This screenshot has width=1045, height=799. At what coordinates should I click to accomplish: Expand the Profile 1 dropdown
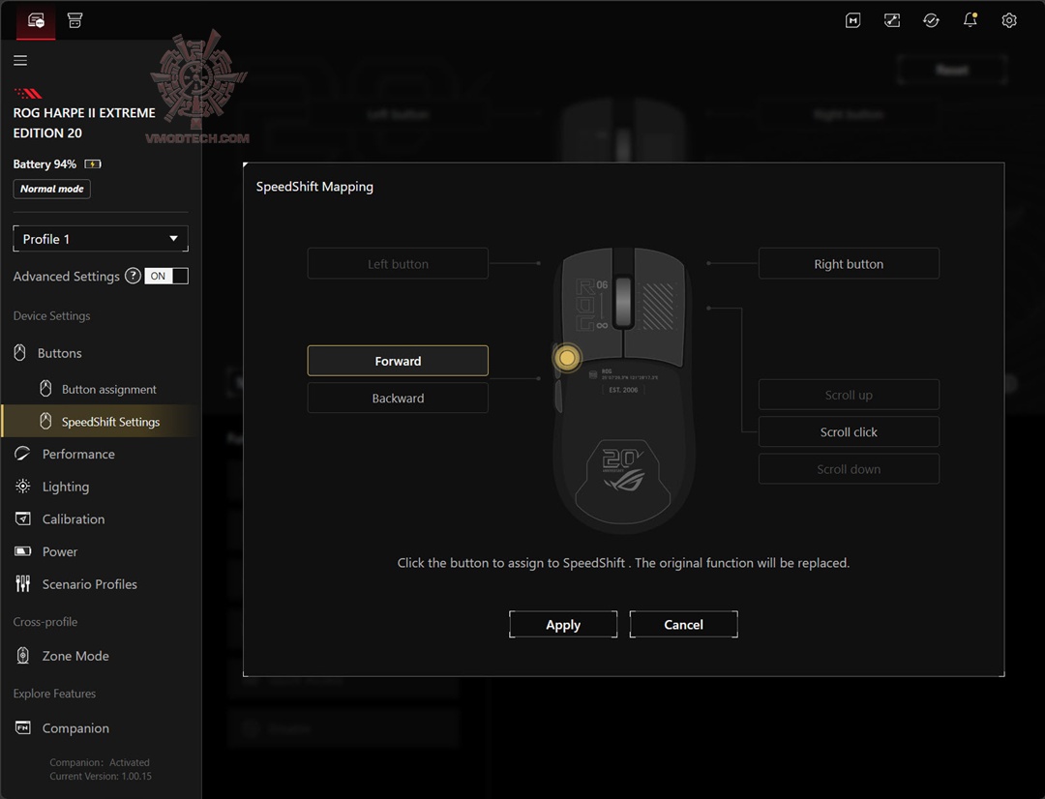coord(101,239)
